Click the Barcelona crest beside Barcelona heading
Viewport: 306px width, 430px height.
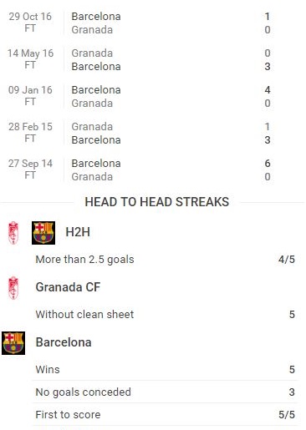tap(13, 343)
